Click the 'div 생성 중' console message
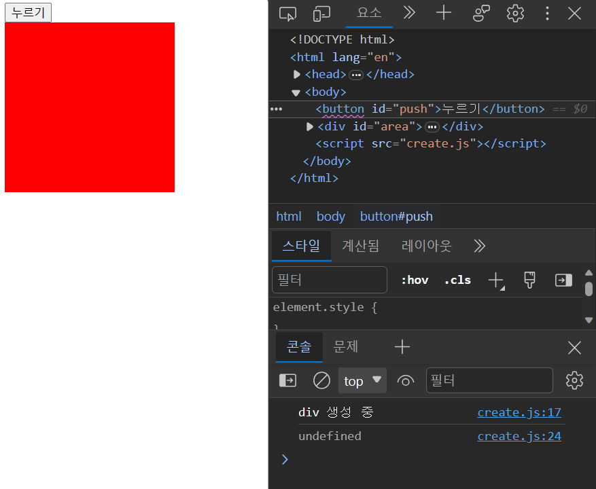 coord(336,413)
